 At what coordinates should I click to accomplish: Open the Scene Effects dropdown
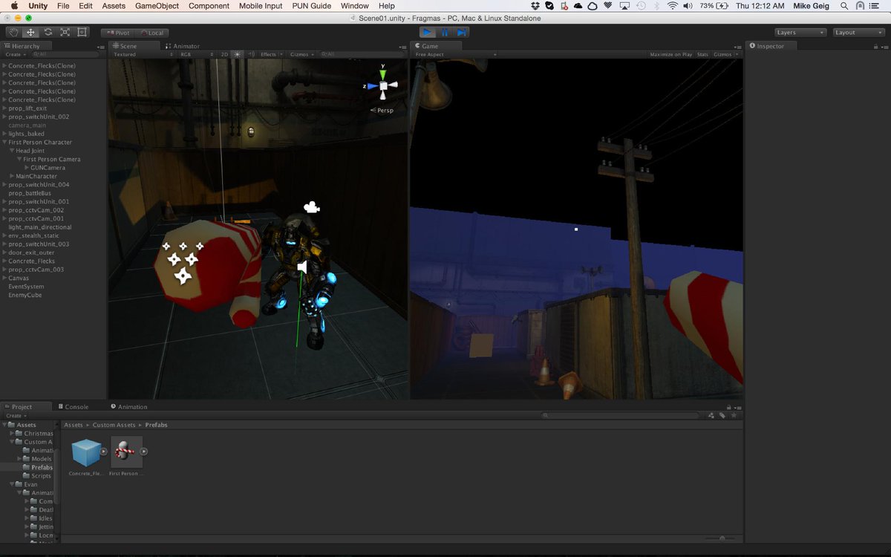[270, 54]
